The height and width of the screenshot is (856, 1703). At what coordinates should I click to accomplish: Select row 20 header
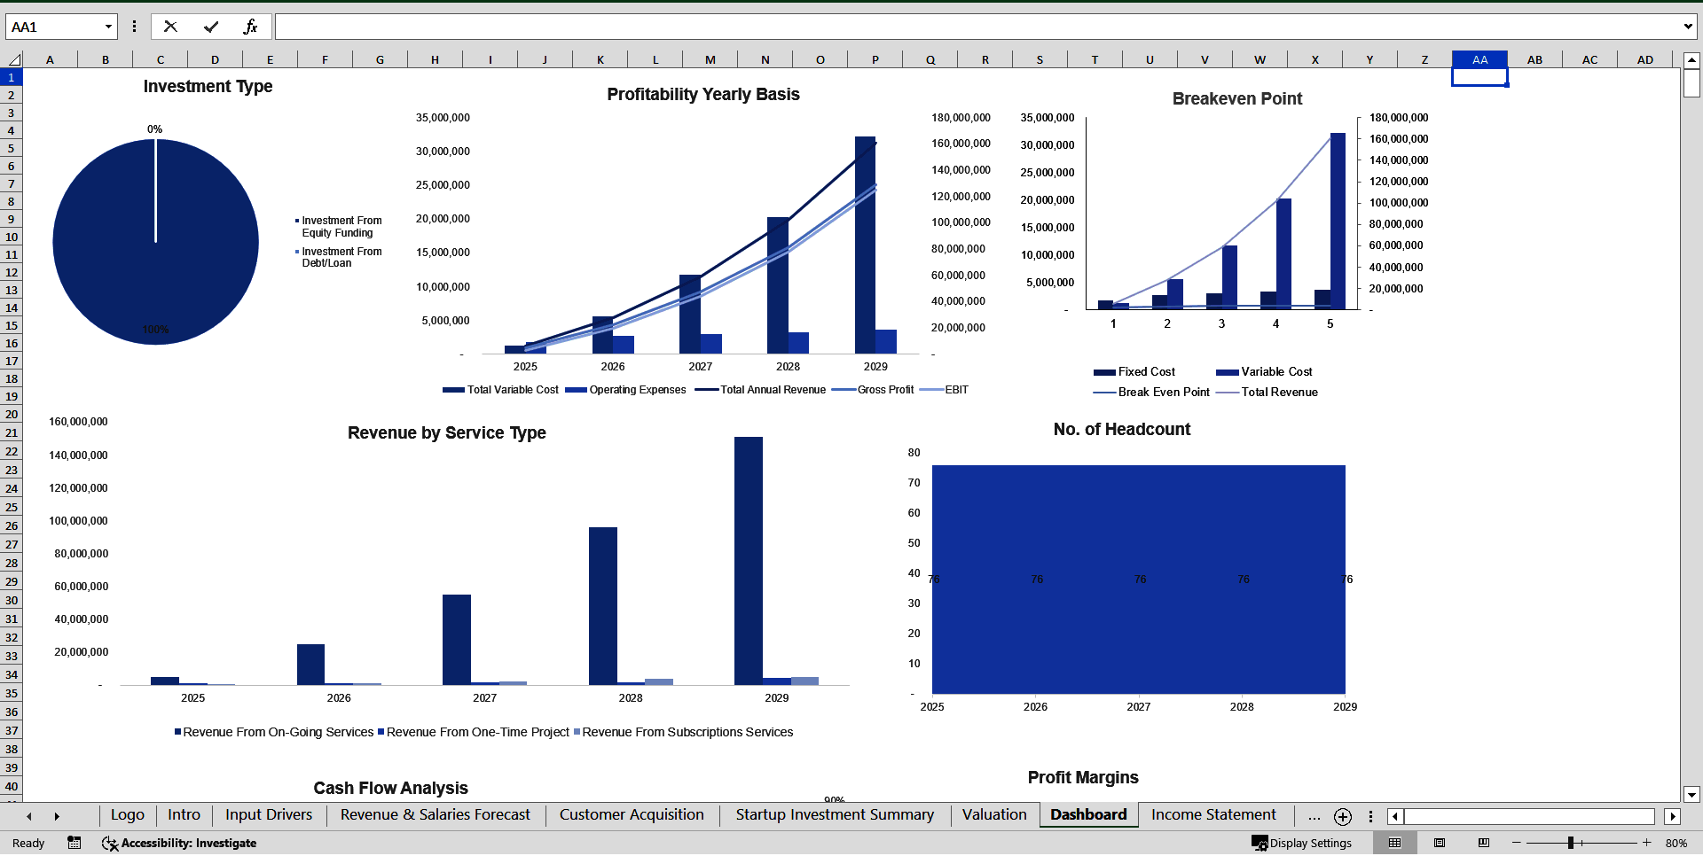pyautogui.click(x=12, y=414)
